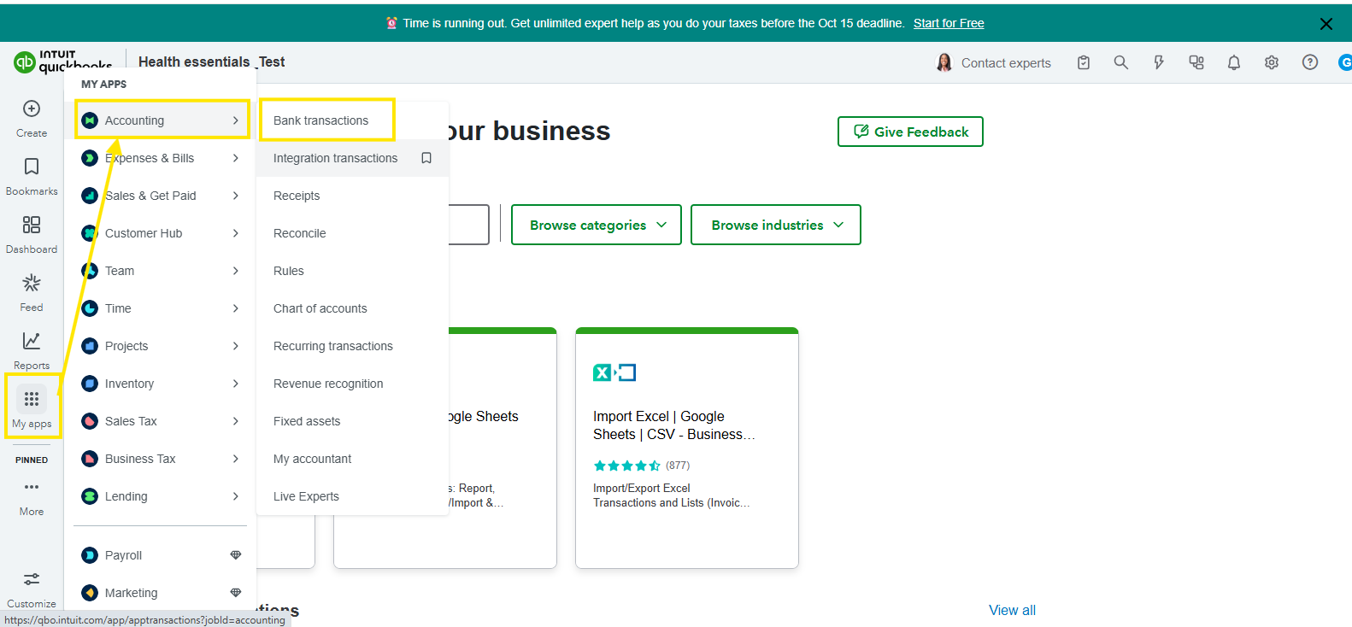Image resolution: width=1352 pixels, height=627 pixels.
Task: Click the Health essentials _Test company name
Action: point(211,62)
